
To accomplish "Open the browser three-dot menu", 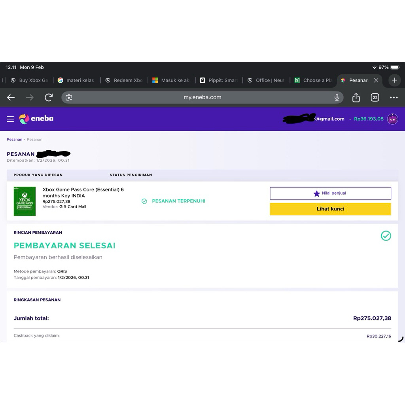I will point(394,97).
